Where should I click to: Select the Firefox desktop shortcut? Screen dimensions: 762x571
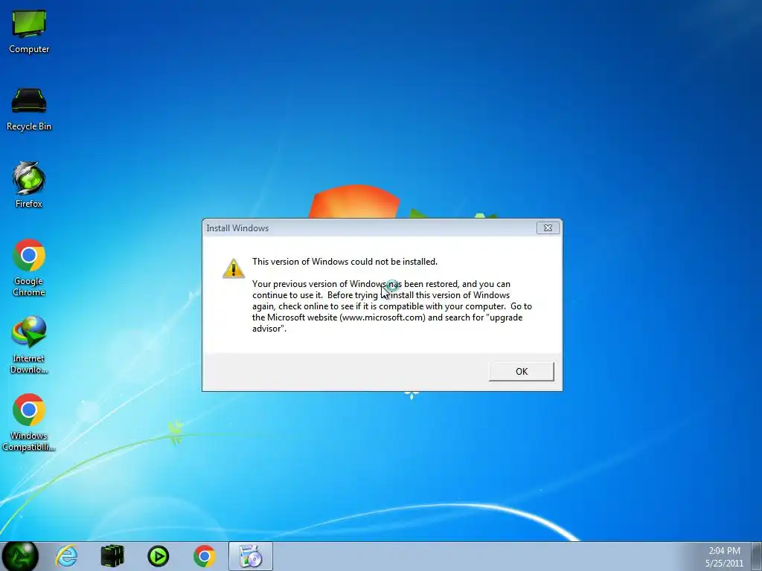pyautogui.click(x=29, y=185)
